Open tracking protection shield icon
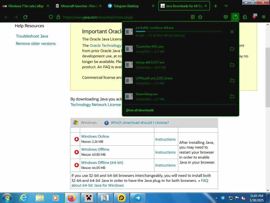 pos(51,17)
